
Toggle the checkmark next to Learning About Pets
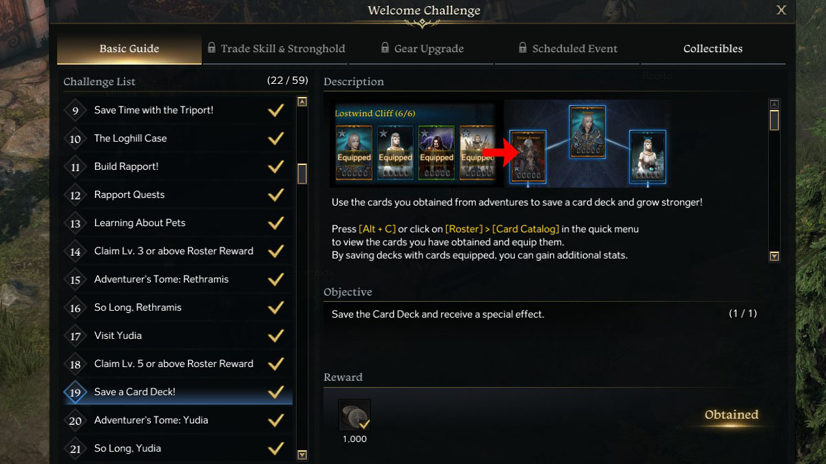pos(276,223)
